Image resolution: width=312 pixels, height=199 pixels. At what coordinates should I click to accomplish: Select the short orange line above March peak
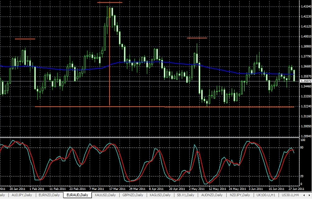coord(110,2)
